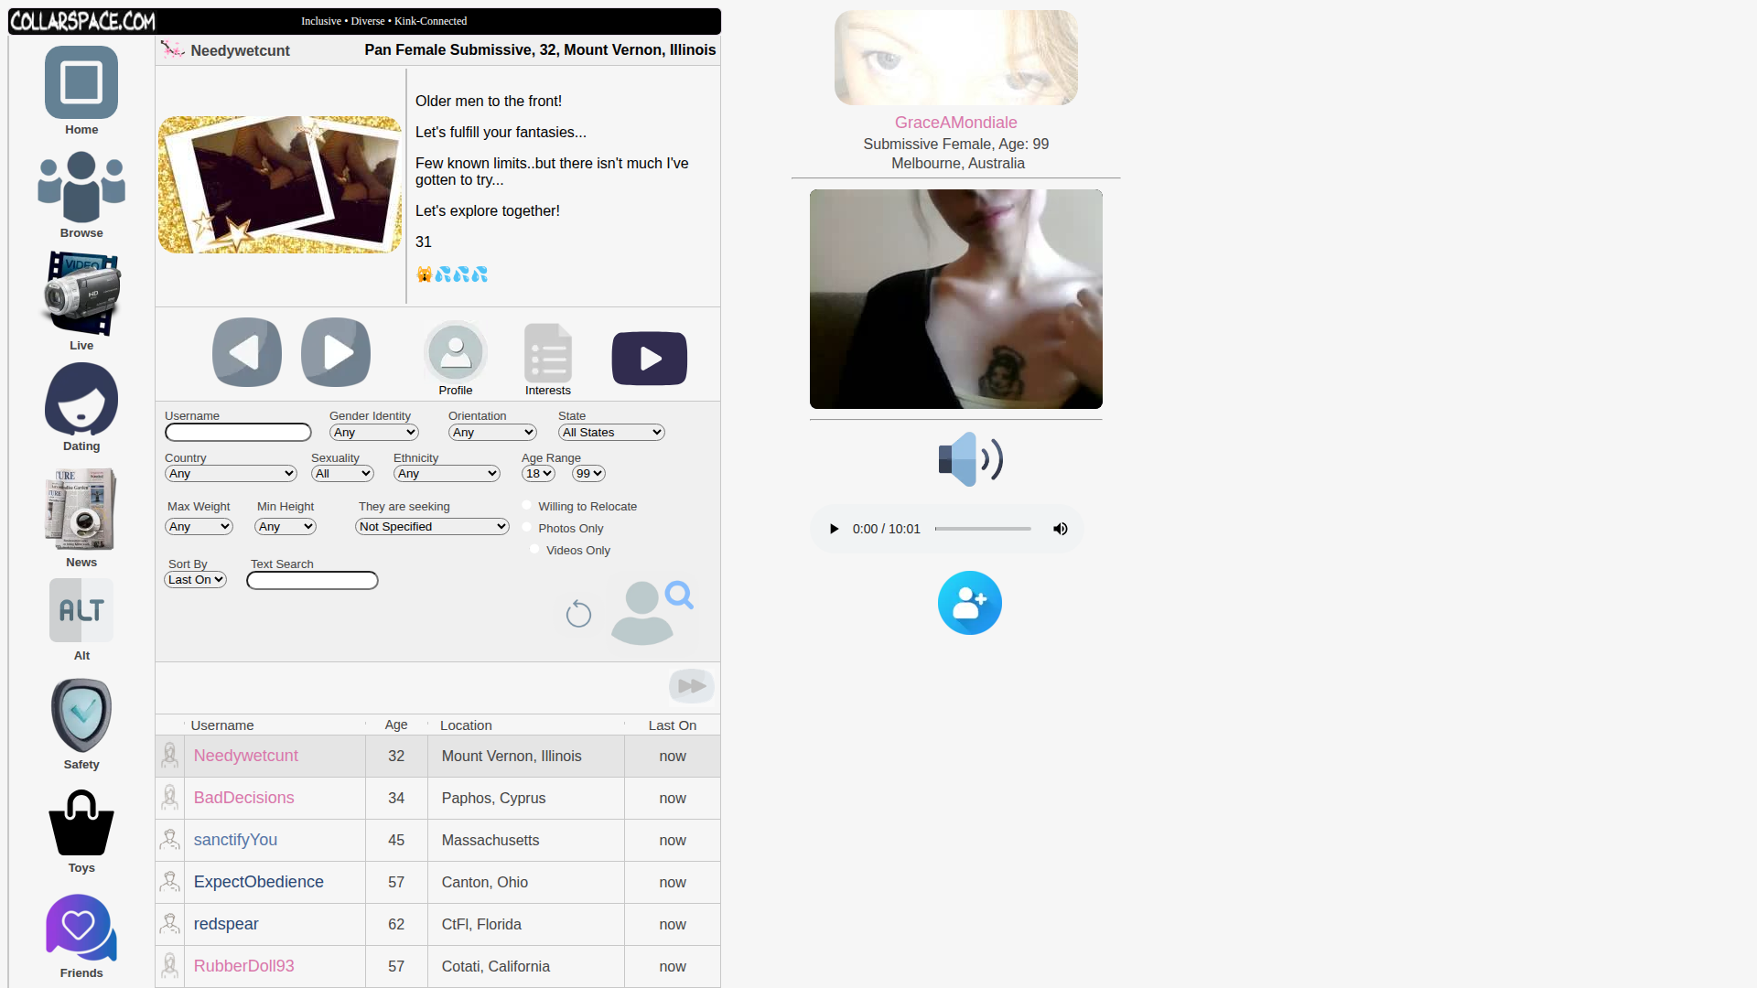
Task: Open the Alt section icon
Action: tap(81, 610)
